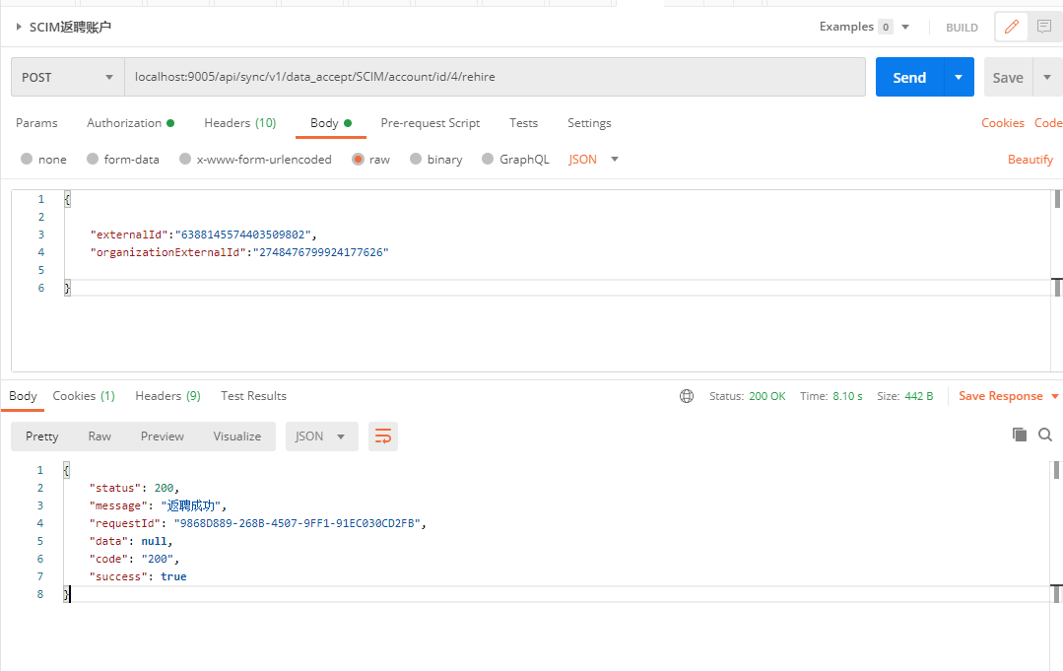This screenshot has height=671, width=1063.
Task: Open the POST method dropdown
Action: (x=67, y=77)
